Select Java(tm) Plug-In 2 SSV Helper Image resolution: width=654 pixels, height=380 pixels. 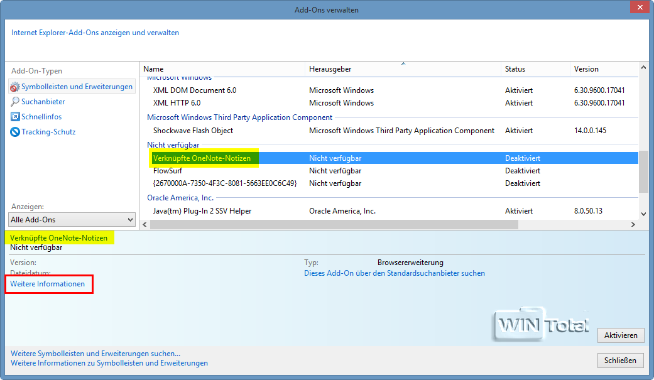202,211
